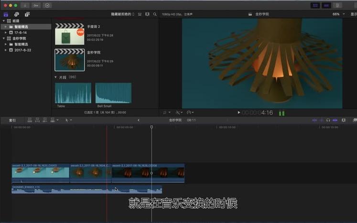Show the Libraries sidebar clapperboard icon
Screen dimensions: 357x223
point(6,14)
